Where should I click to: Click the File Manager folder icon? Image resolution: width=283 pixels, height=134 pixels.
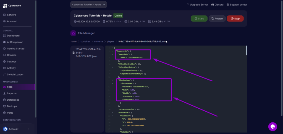tap(73, 33)
